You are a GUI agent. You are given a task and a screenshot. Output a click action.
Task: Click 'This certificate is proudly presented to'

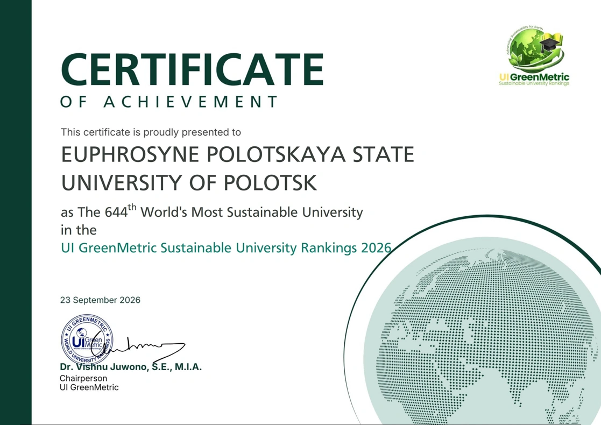click(151, 132)
